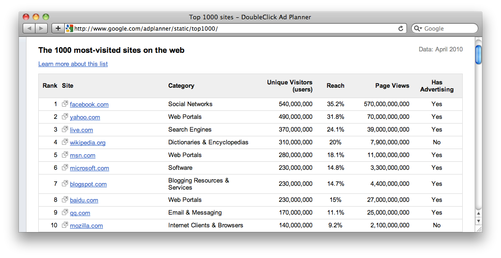Go back with the Safari back arrow
Image resolution: width=501 pixels, height=258 pixels.
[29, 28]
